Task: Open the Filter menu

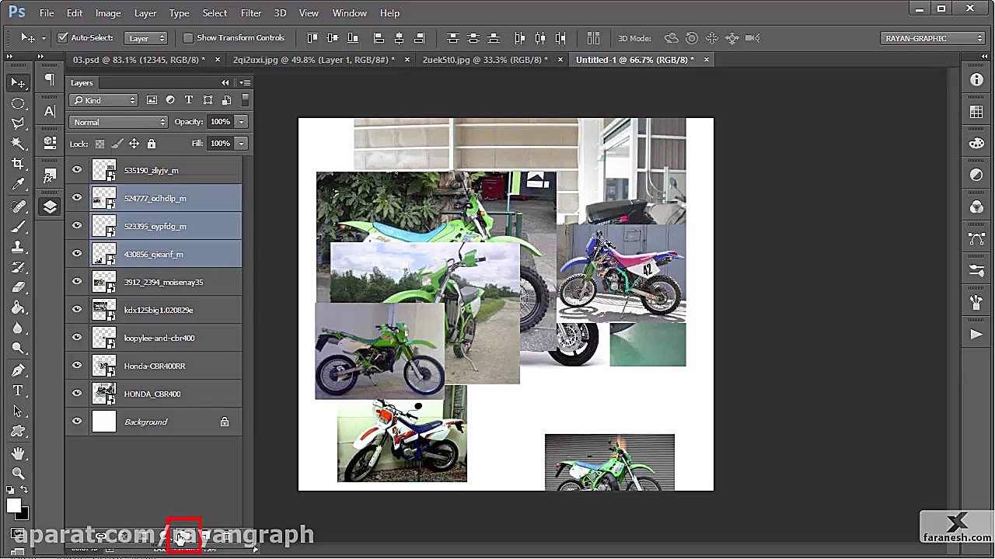Action: coord(250,13)
